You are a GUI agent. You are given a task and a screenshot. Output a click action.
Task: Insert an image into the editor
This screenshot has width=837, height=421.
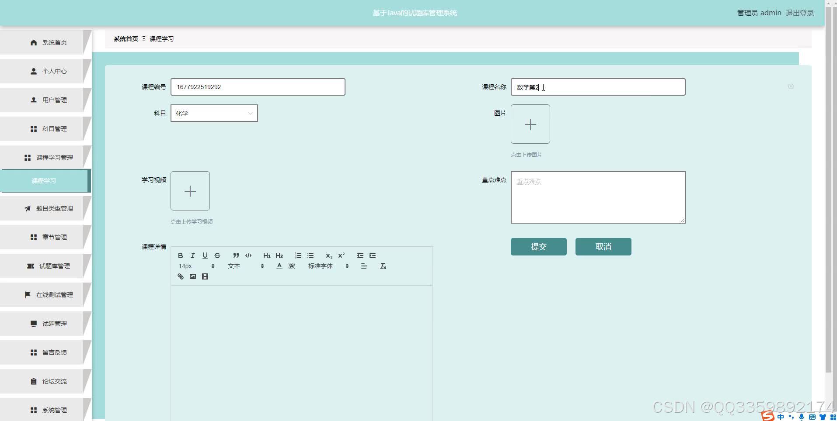(x=192, y=276)
